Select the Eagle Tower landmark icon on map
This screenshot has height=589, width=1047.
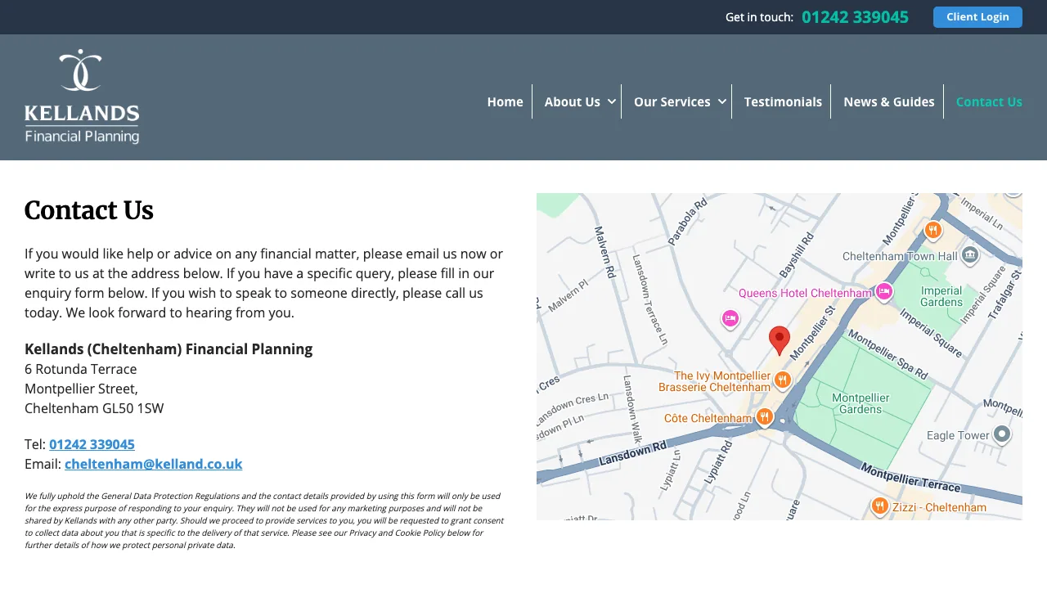[1001, 434]
